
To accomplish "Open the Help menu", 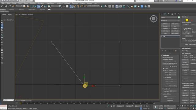I will pos(95,3).
